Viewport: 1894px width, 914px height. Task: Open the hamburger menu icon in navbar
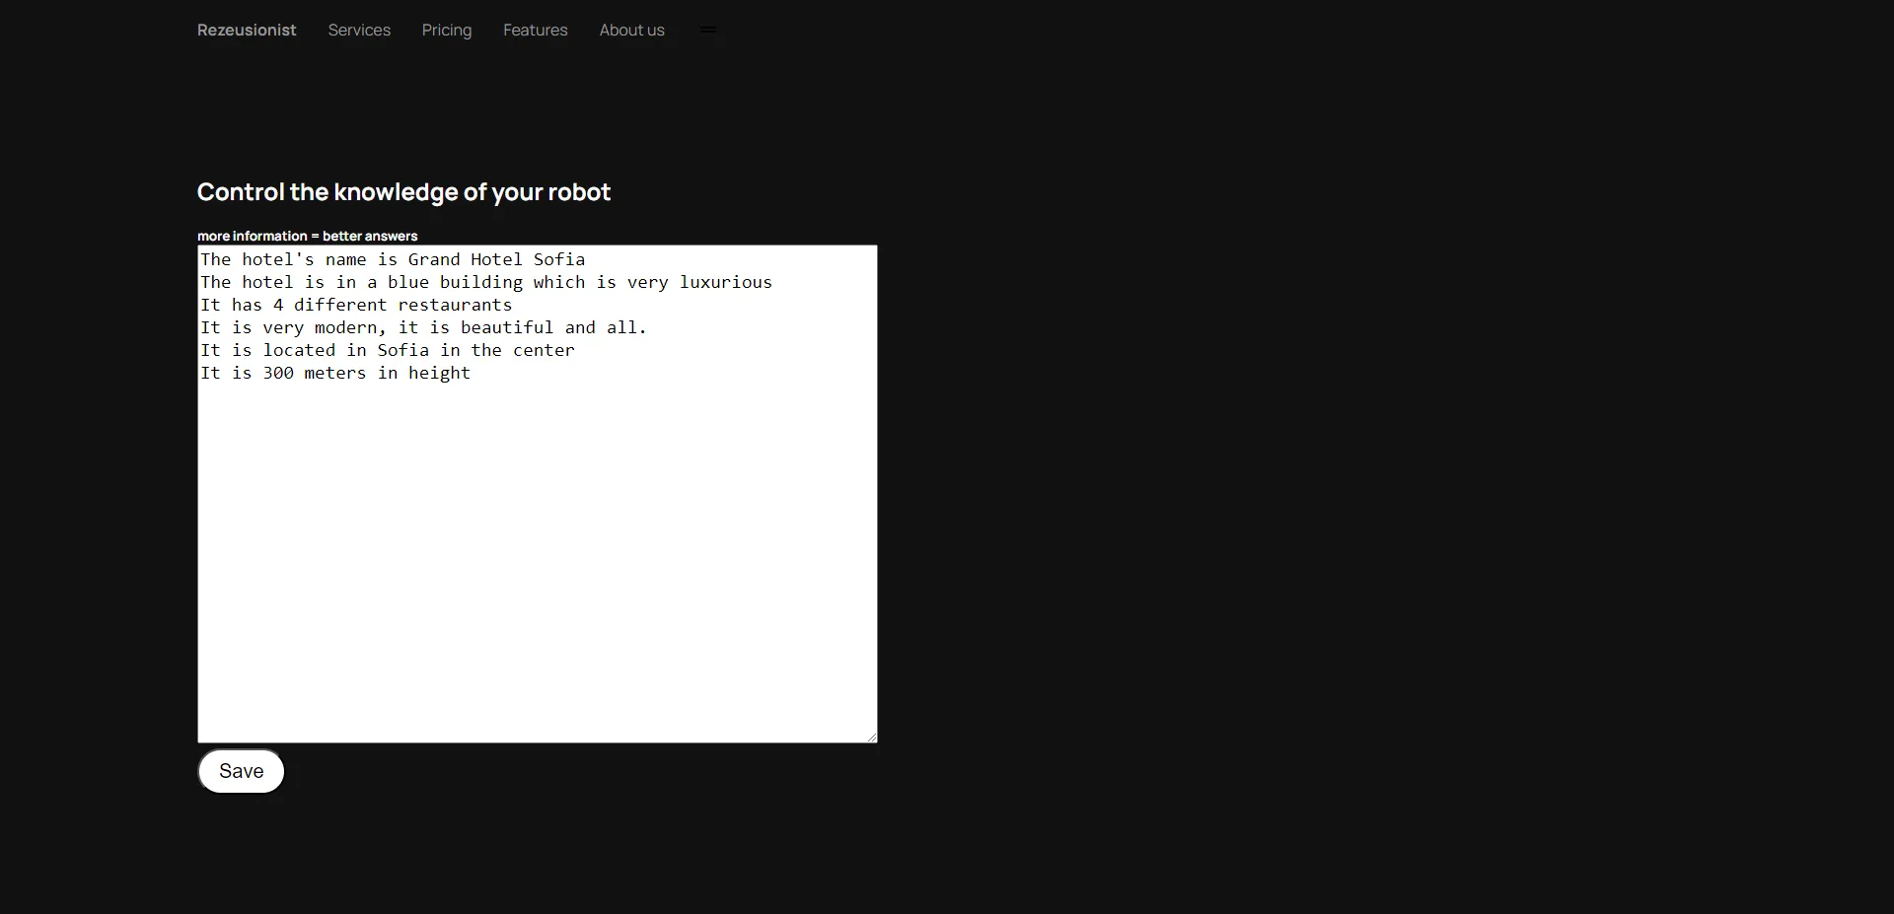(x=707, y=31)
